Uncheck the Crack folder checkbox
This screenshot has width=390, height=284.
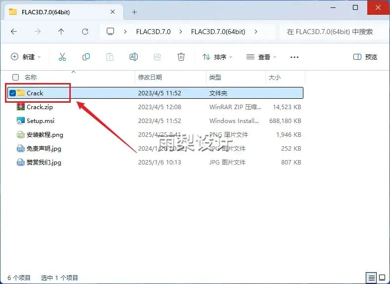tap(12, 93)
